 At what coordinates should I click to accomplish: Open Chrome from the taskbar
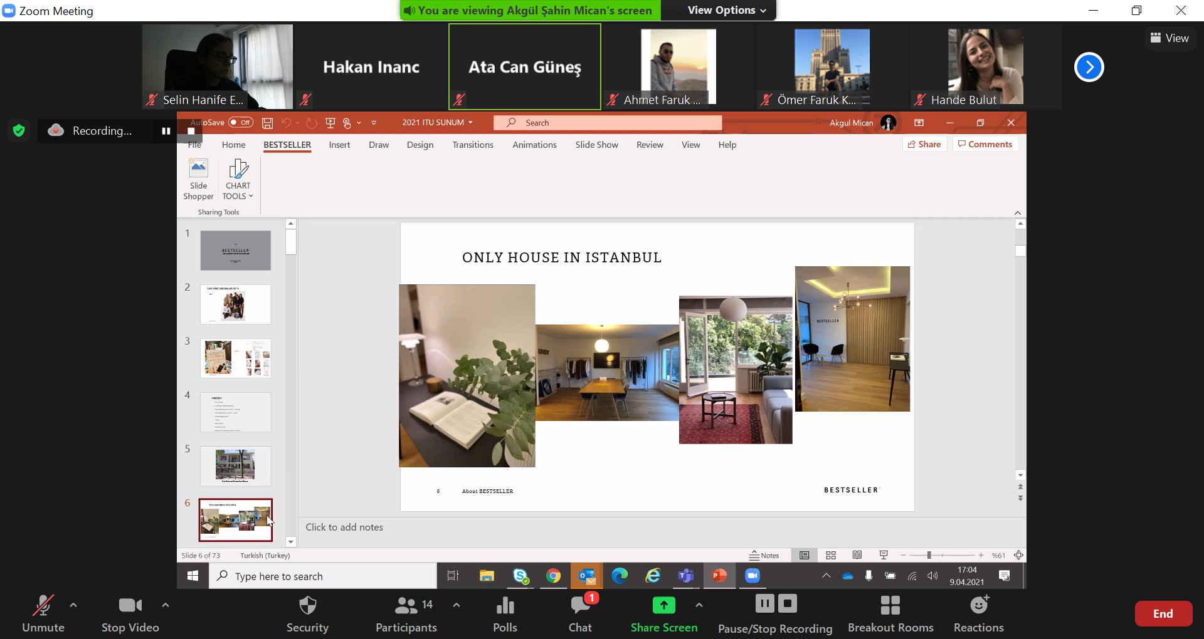[553, 576]
